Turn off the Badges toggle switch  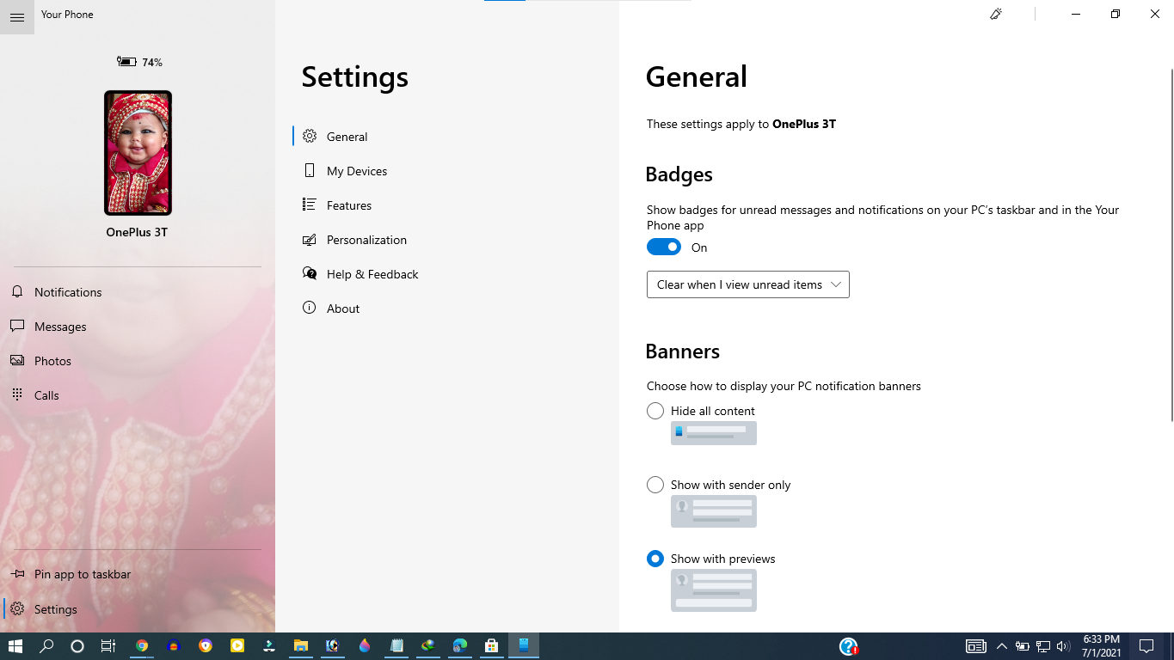[x=664, y=247]
